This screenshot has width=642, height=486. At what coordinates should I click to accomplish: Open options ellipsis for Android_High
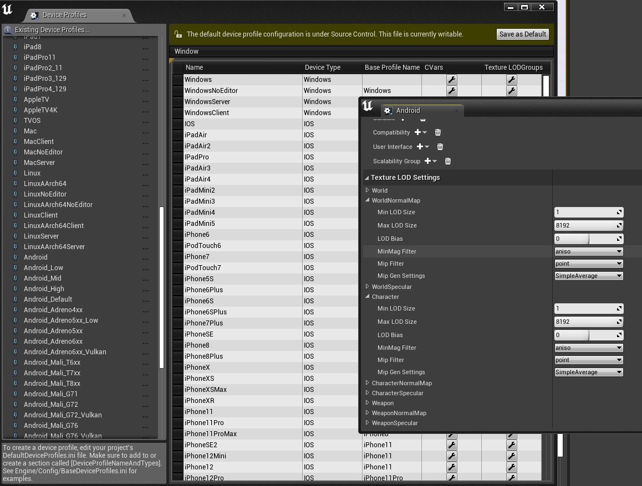[145, 290]
